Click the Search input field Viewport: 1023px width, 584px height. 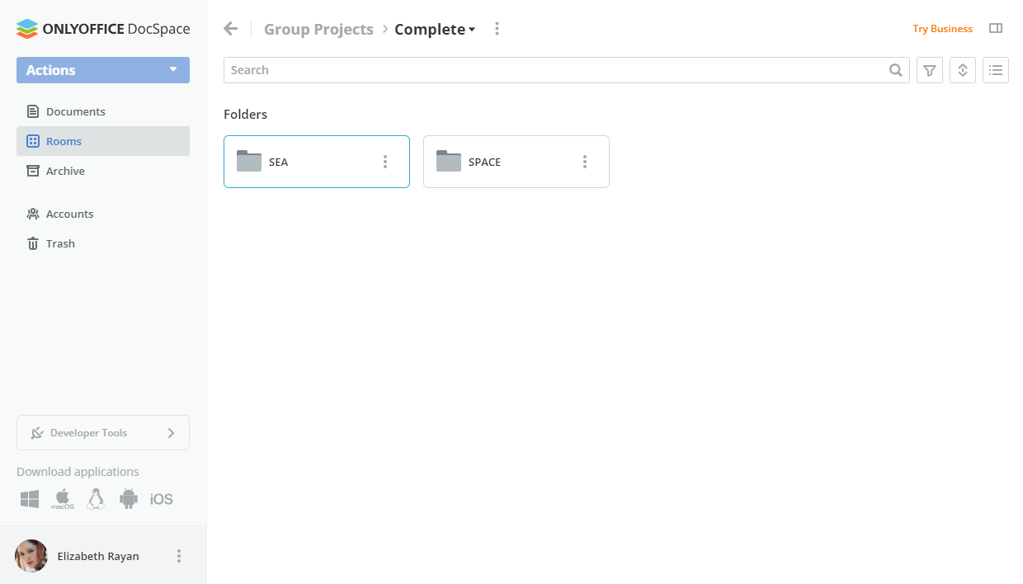(553, 70)
